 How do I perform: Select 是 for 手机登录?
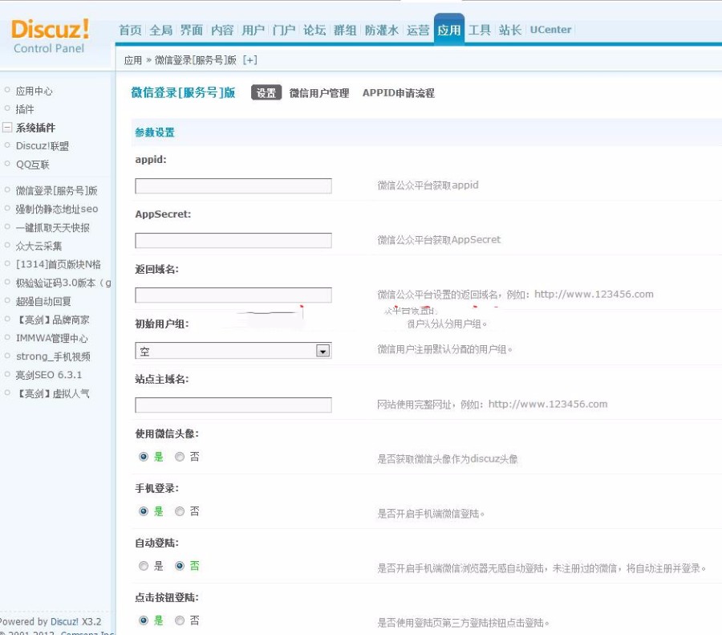pos(144,511)
